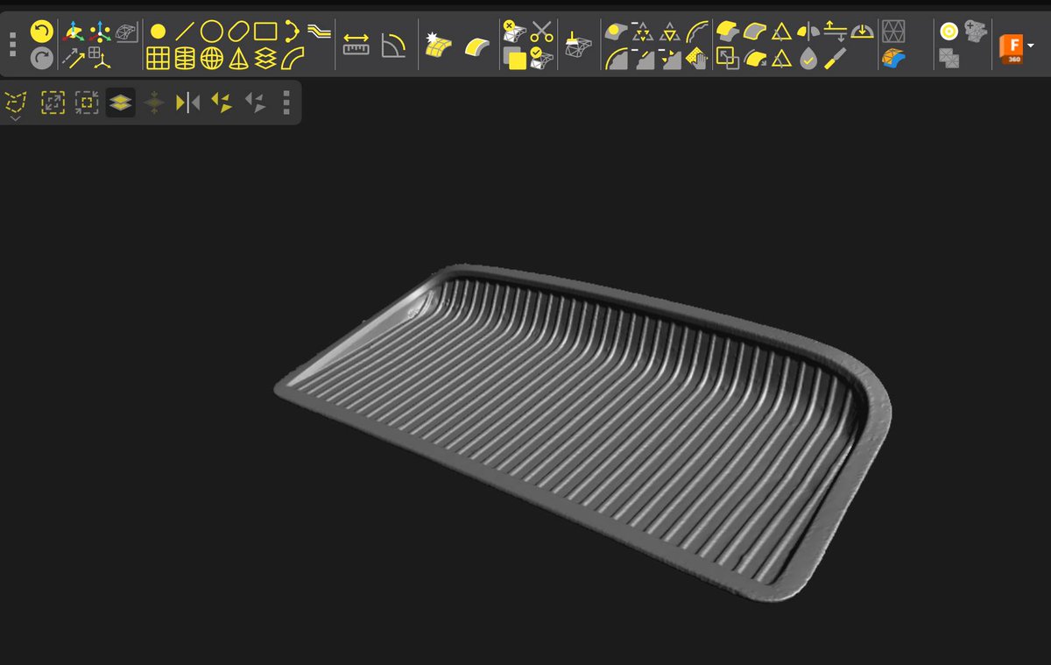Select the sphere primitive tool

coord(211,60)
